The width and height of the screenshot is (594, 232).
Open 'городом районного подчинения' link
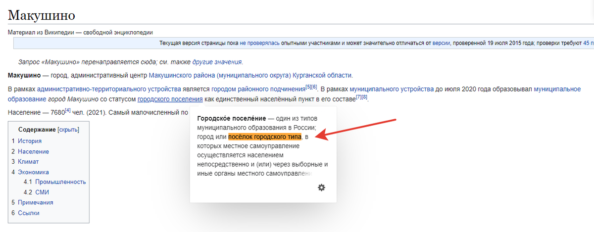(x=258, y=90)
